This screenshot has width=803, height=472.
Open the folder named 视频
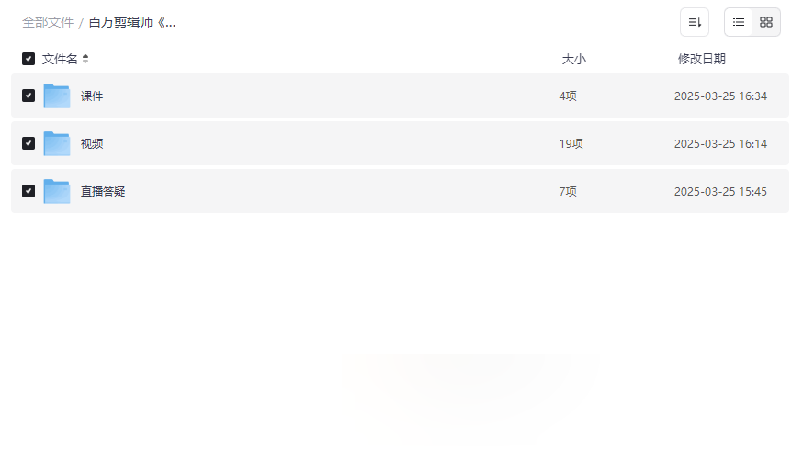click(92, 143)
